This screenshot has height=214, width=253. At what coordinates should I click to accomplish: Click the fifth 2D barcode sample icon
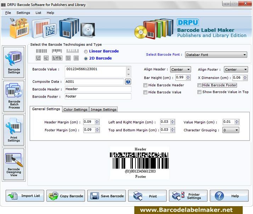[76, 58]
